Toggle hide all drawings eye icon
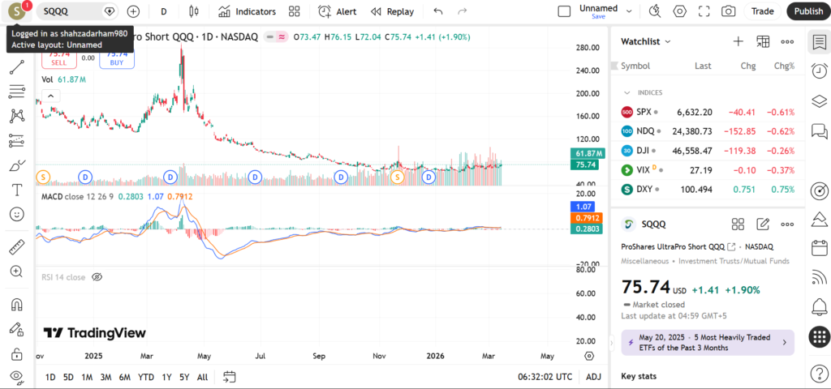Image resolution: width=831 pixels, height=389 pixels. point(16,376)
